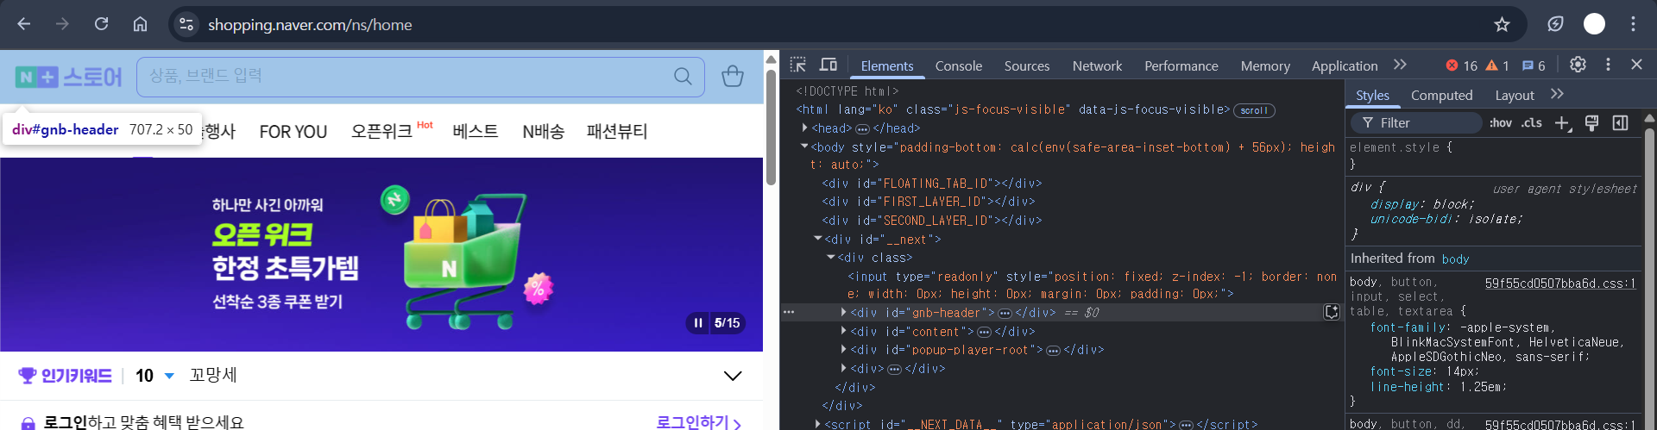Toggle computed styles sidebar
Viewport: 1657px width, 430px height.
point(1621,123)
